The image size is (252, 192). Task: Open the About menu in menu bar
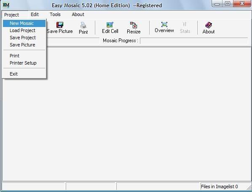click(x=78, y=14)
